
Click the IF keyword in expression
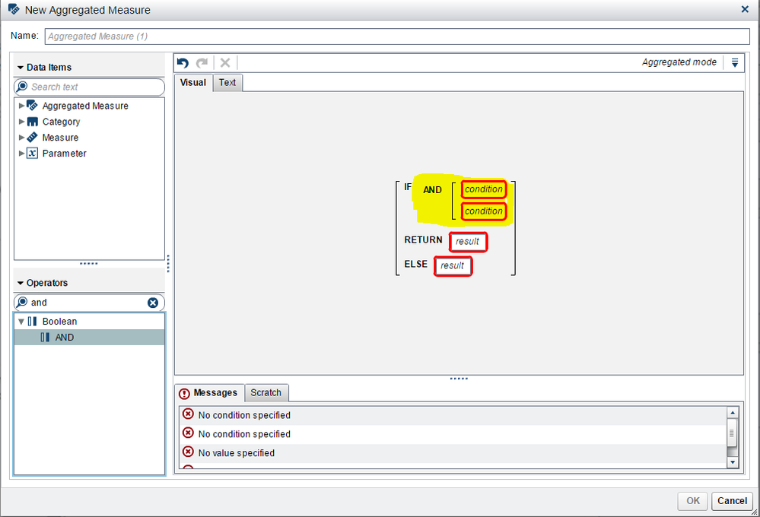[x=408, y=186]
